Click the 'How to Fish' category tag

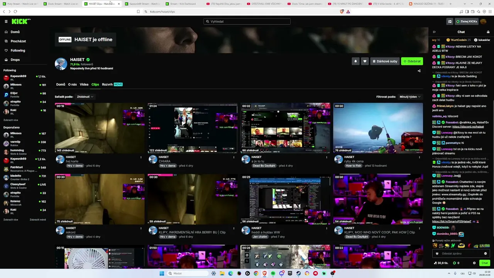pyautogui.click(x=354, y=166)
